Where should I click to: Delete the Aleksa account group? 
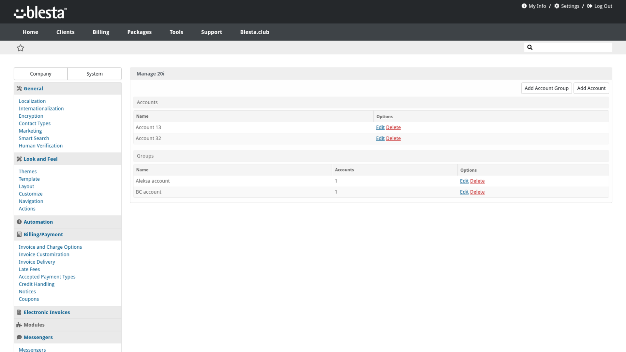tap(477, 181)
